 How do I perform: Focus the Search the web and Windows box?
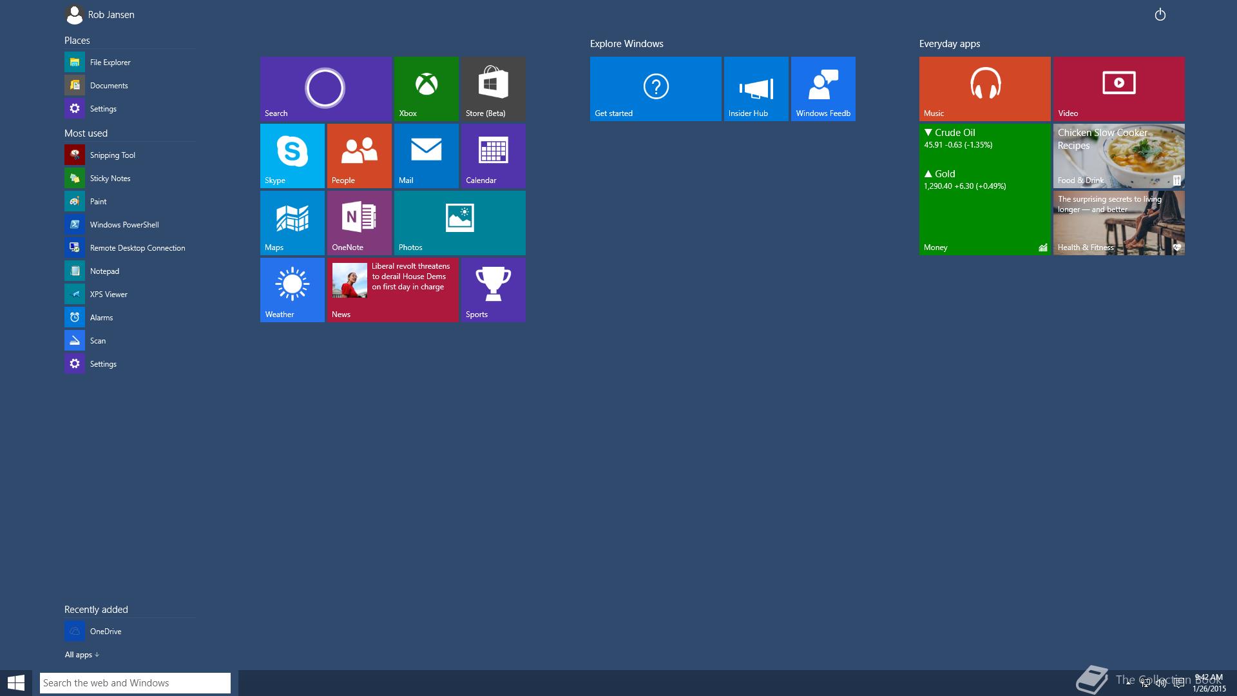tap(135, 682)
